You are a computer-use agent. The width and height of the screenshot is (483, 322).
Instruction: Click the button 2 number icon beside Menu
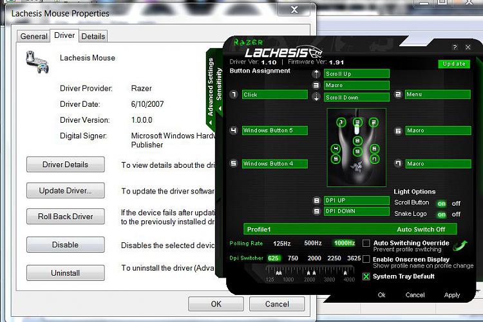pos(398,94)
